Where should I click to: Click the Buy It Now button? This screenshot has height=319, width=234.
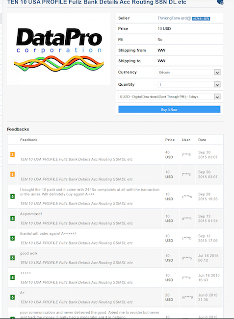[169, 109]
